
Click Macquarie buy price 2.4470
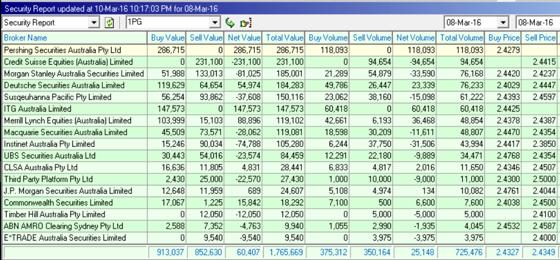point(503,132)
